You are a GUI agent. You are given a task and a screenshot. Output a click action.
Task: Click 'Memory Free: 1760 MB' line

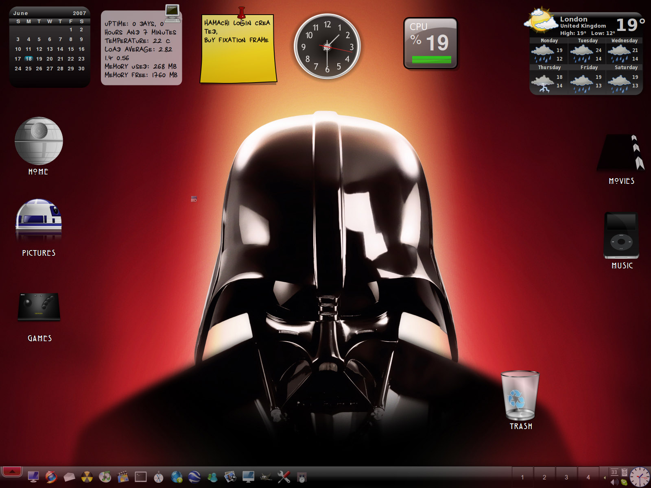coord(141,75)
